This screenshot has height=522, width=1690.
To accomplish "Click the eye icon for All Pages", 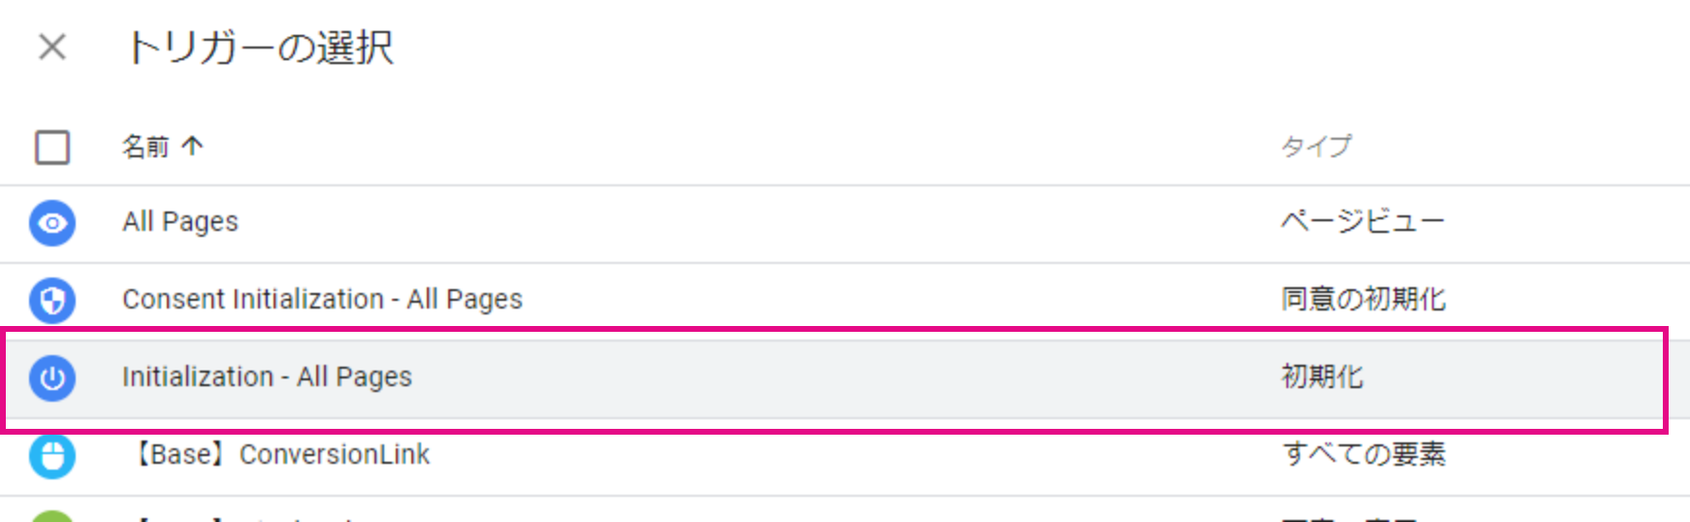I will click(52, 223).
